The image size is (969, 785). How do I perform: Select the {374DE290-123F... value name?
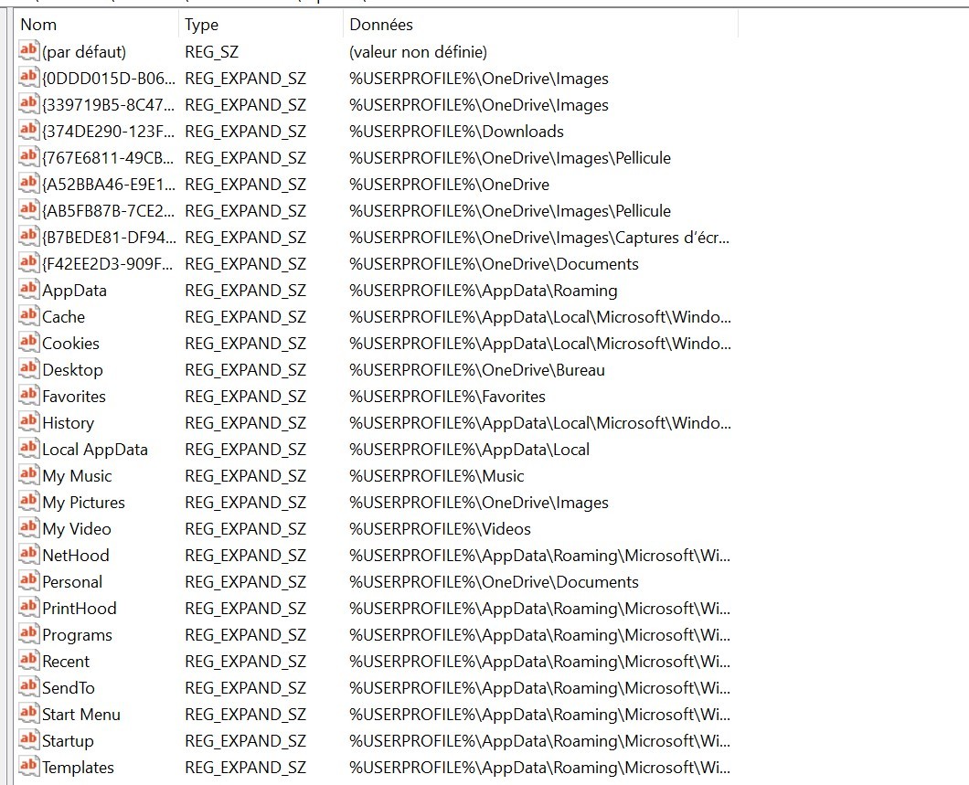pos(109,132)
